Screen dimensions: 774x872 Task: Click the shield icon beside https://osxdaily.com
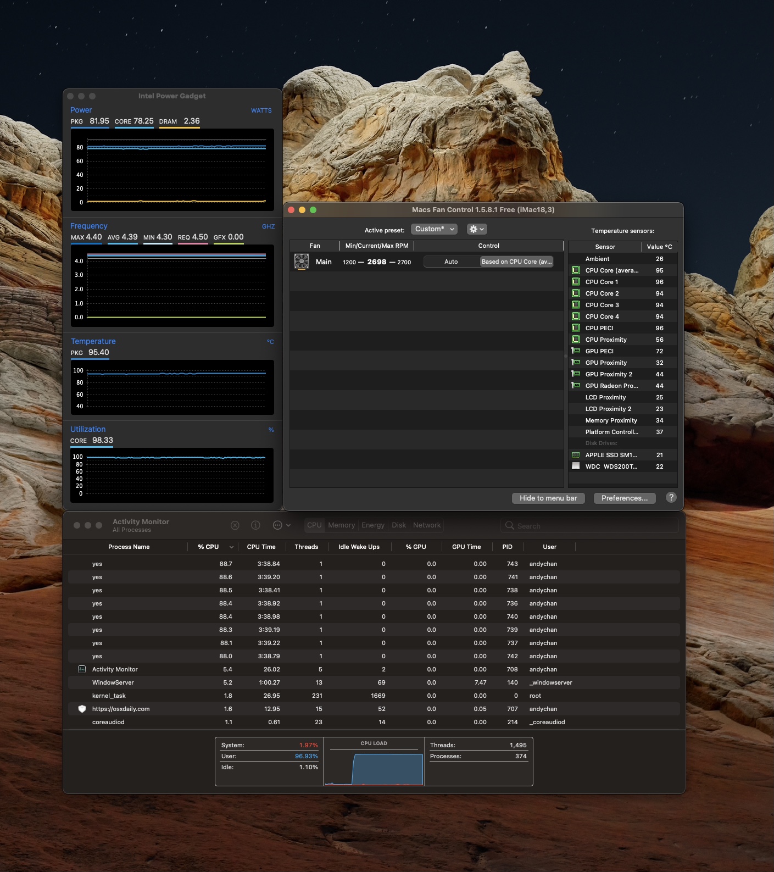point(82,709)
